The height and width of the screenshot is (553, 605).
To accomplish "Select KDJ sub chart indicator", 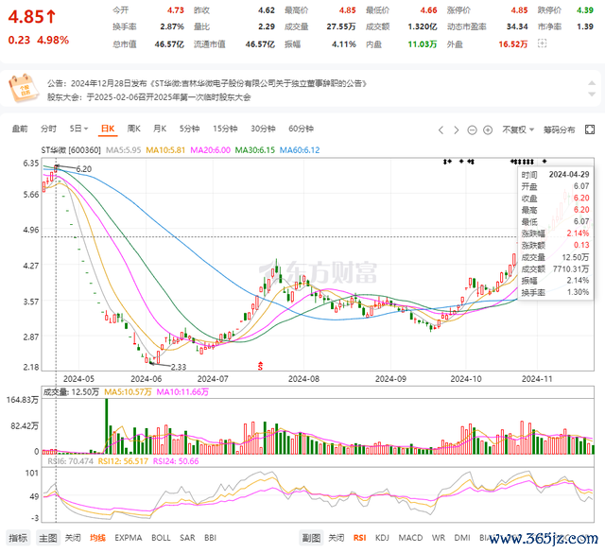I will (x=382, y=538).
